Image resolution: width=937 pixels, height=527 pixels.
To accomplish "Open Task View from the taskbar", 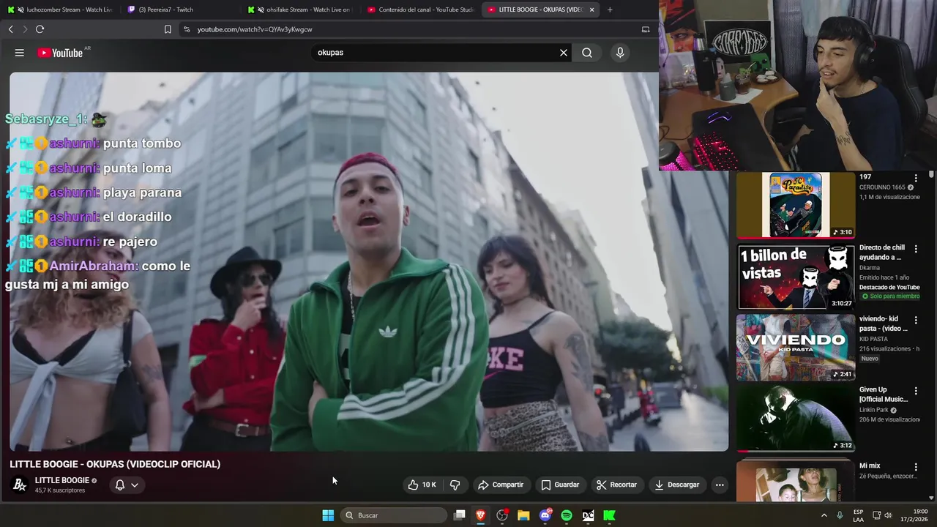I will [460, 515].
